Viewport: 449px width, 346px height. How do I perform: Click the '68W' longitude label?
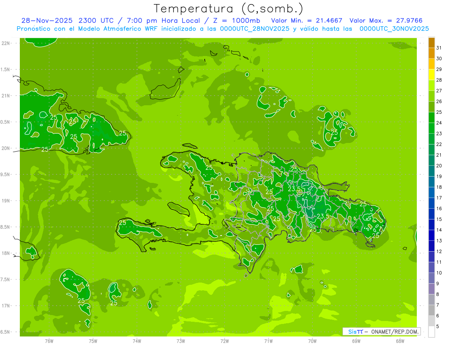(400, 341)
